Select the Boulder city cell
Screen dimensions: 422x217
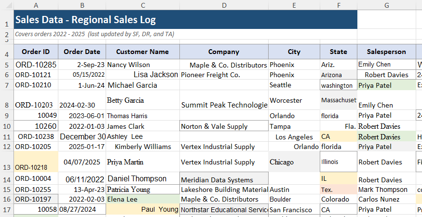click(294, 199)
